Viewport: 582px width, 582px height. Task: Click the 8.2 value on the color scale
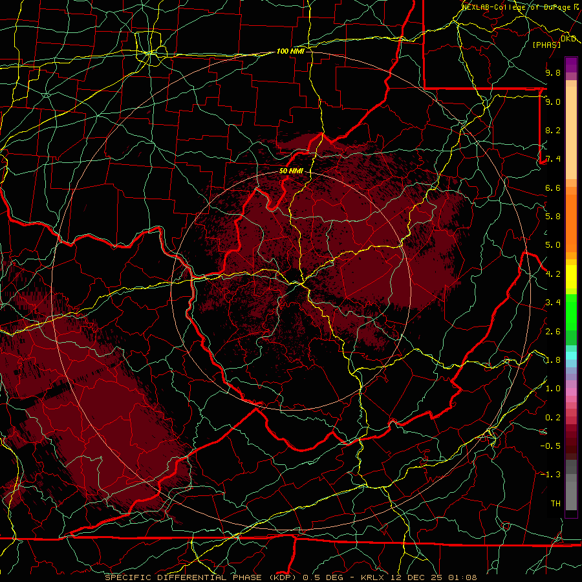pos(553,130)
